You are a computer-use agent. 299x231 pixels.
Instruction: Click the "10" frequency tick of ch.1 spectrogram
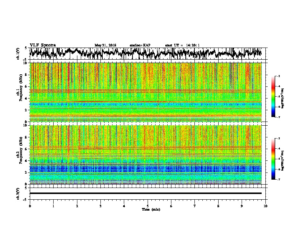tap(26, 63)
